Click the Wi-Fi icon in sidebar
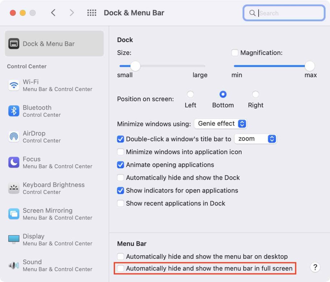This screenshot has width=330, height=282. point(14,85)
